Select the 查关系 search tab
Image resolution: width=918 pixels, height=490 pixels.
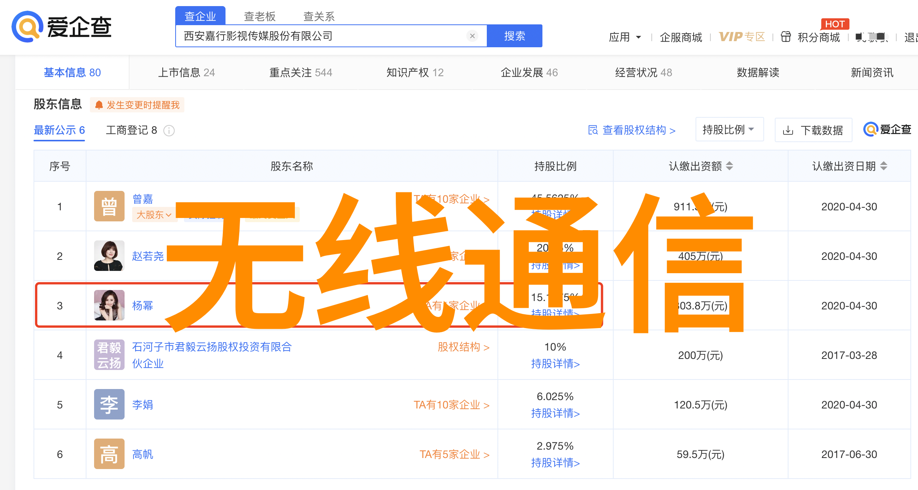pyautogui.click(x=319, y=16)
